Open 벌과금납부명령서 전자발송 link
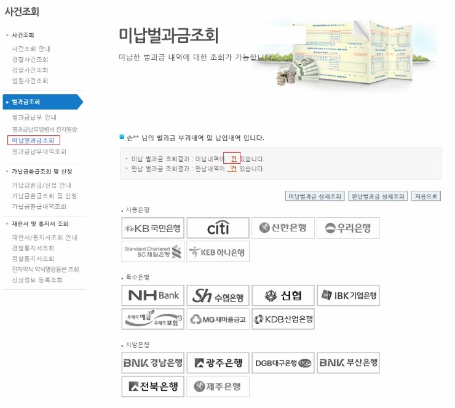 (44, 129)
